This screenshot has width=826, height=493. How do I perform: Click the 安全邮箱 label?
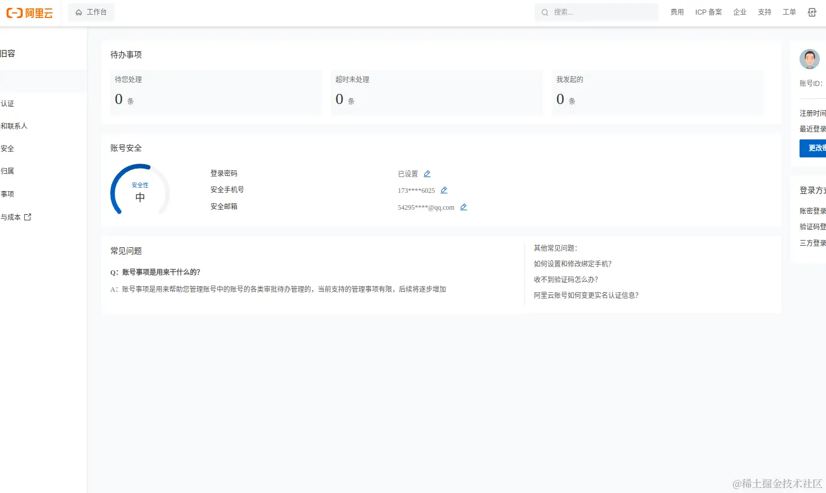tap(224, 206)
